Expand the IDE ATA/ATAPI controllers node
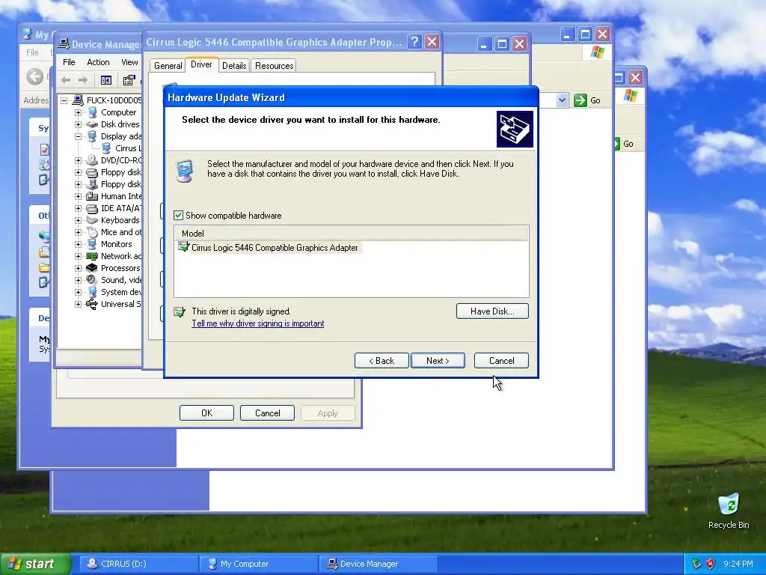 click(x=78, y=208)
